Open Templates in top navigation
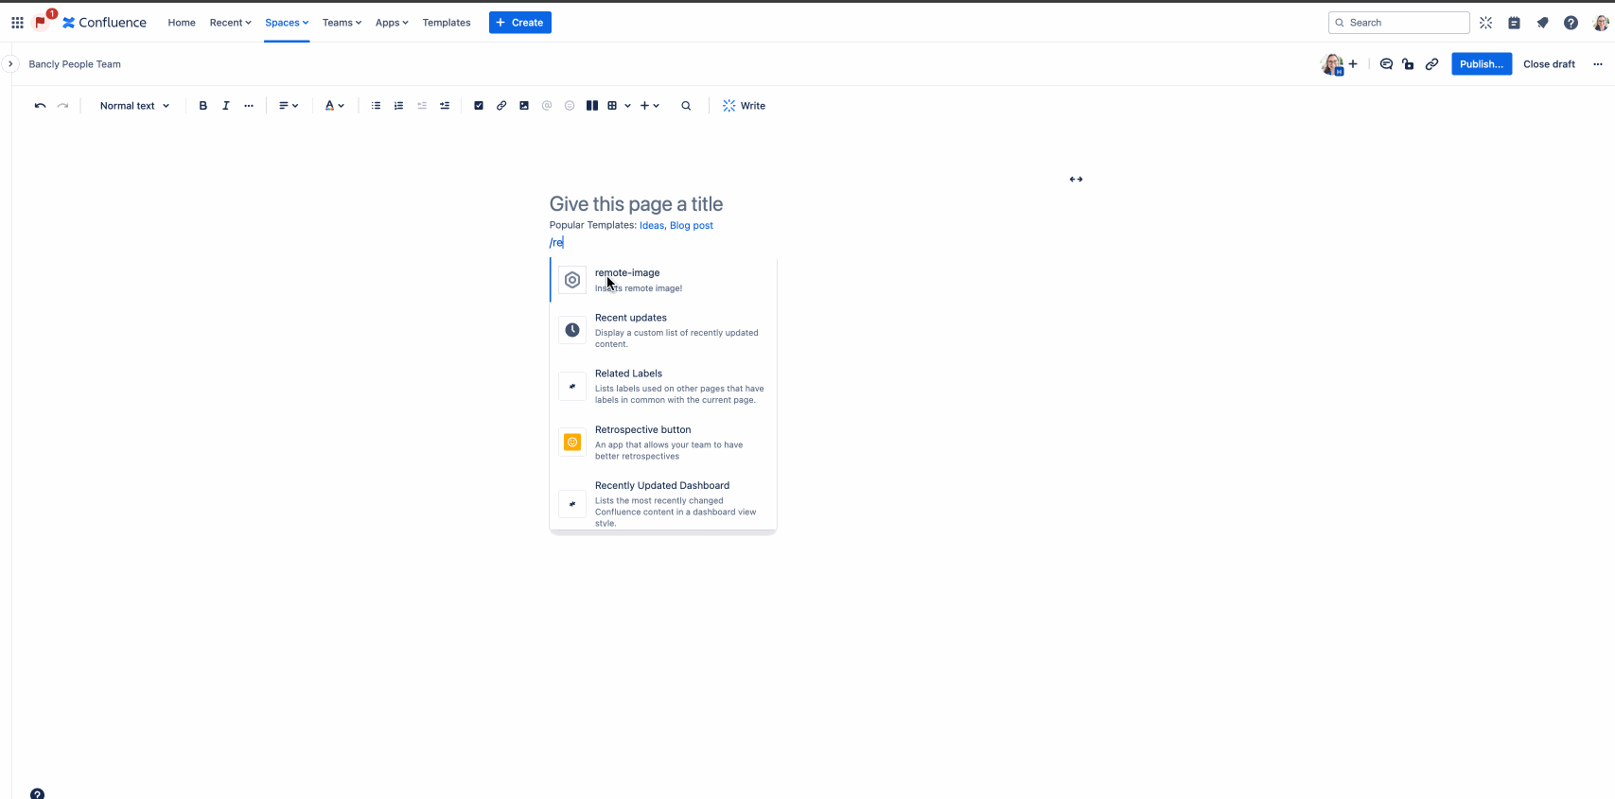The height and width of the screenshot is (799, 1615). (447, 23)
